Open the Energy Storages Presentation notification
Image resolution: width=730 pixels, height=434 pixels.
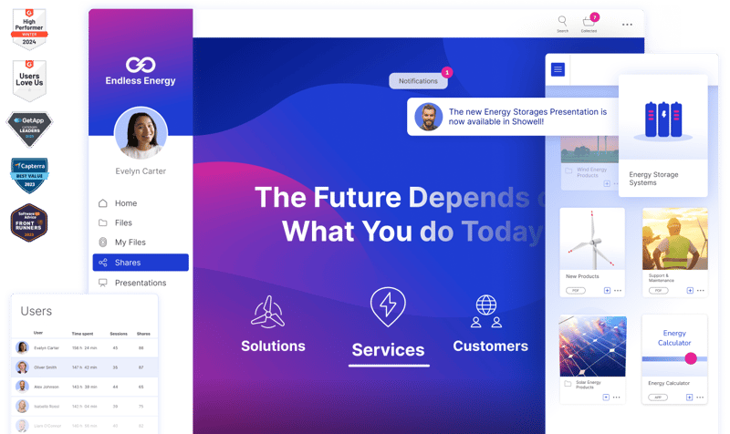[x=513, y=117]
